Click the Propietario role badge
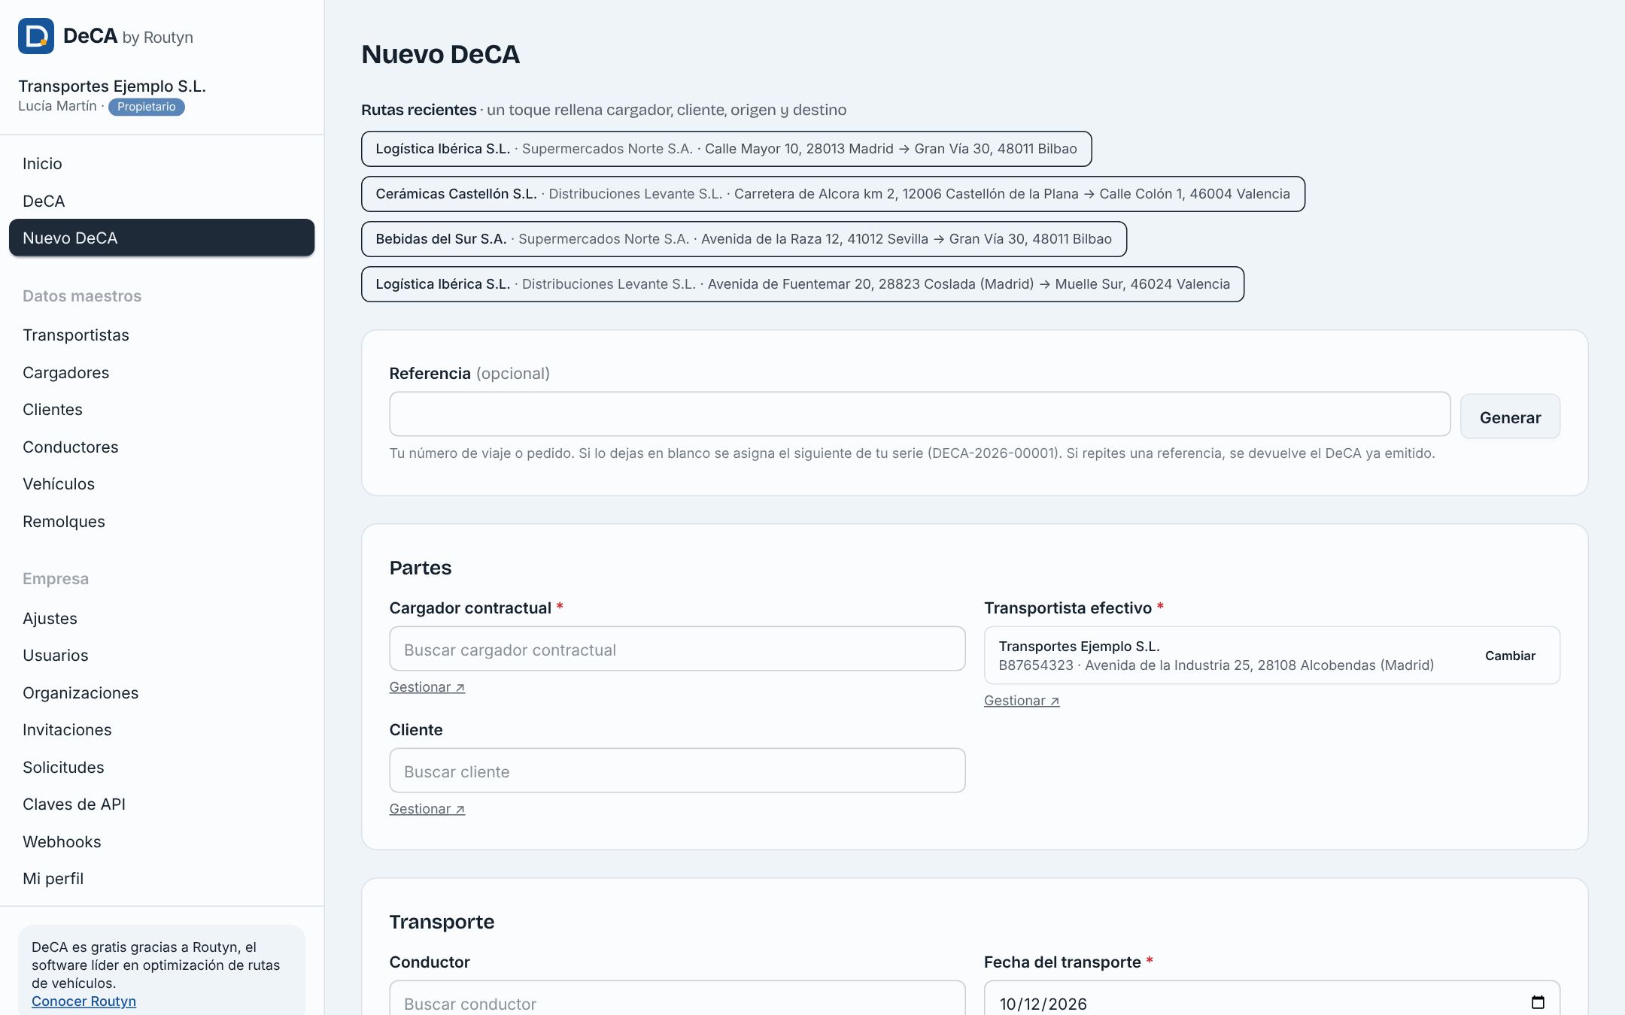1625x1015 pixels. 147,107
